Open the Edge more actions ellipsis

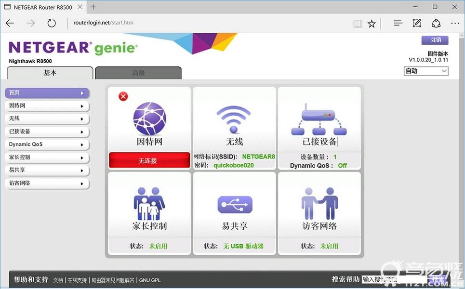455,23
